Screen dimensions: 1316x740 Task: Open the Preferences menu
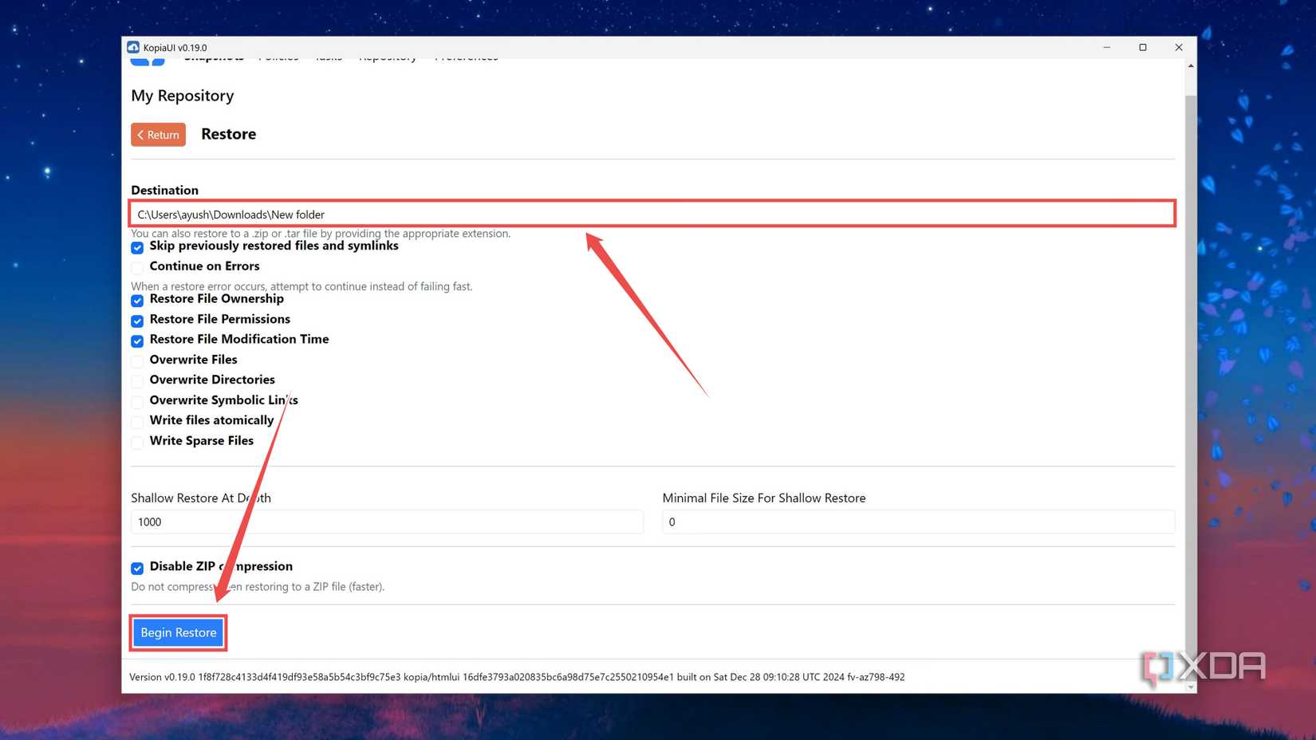click(465, 57)
